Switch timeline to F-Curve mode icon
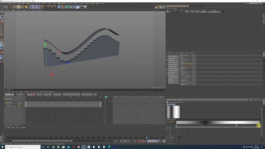 coord(9,94)
